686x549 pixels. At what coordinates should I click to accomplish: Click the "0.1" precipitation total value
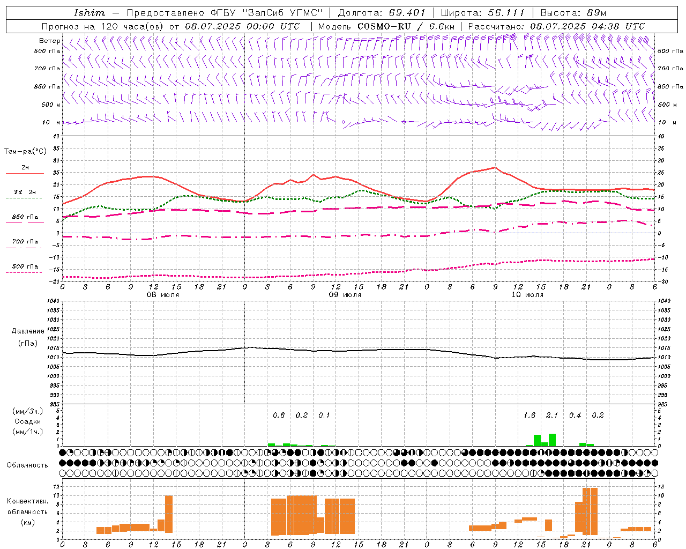coord(324,415)
